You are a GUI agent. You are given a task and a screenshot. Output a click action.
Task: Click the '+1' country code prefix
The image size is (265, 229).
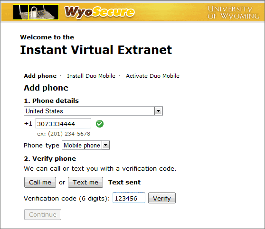coord(28,124)
